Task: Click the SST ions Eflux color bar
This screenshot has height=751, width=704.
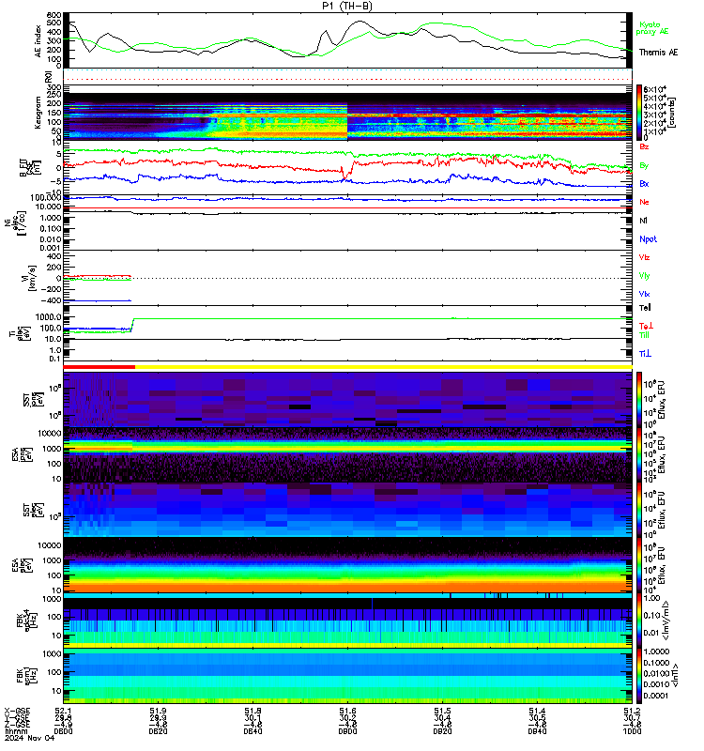Action: [x=639, y=398]
